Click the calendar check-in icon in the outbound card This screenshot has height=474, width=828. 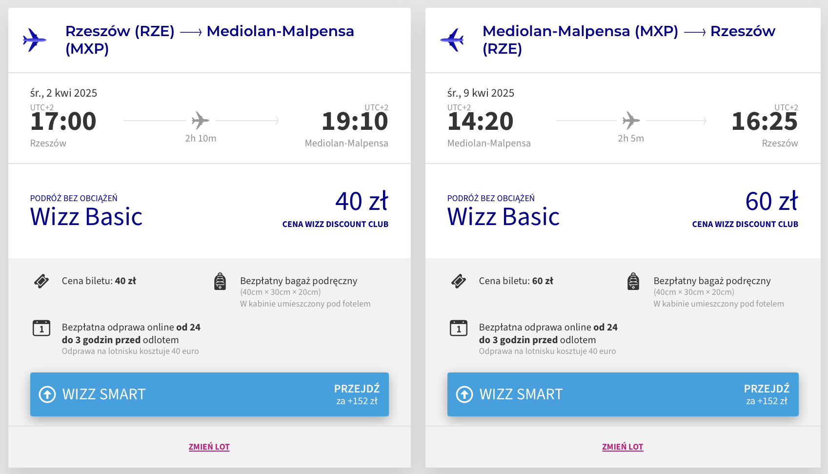(x=41, y=328)
